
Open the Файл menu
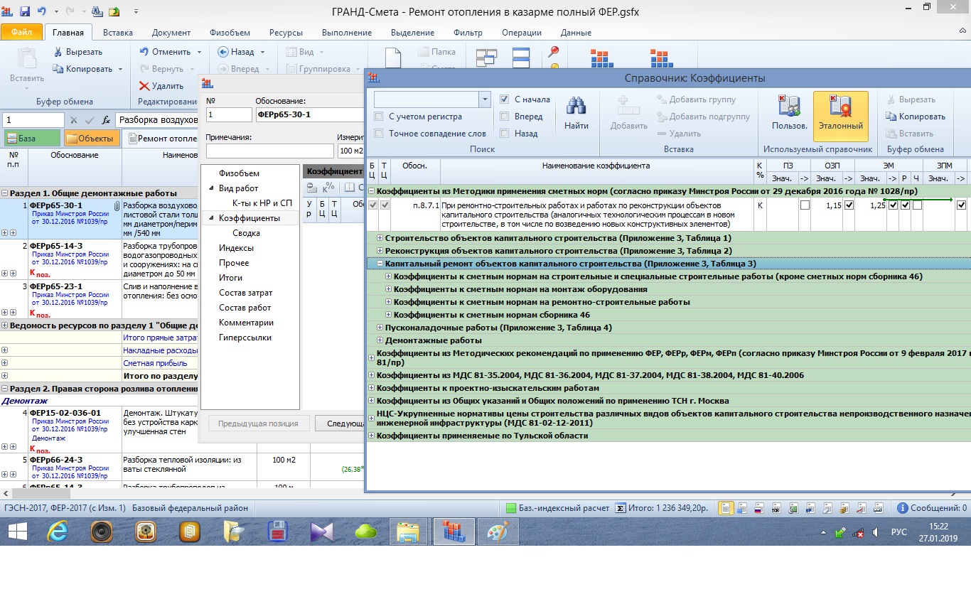pos(21,33)
